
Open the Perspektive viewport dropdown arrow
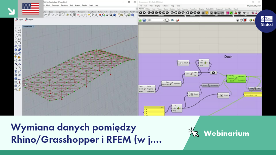pyautogui.click(x=34, y=26)
